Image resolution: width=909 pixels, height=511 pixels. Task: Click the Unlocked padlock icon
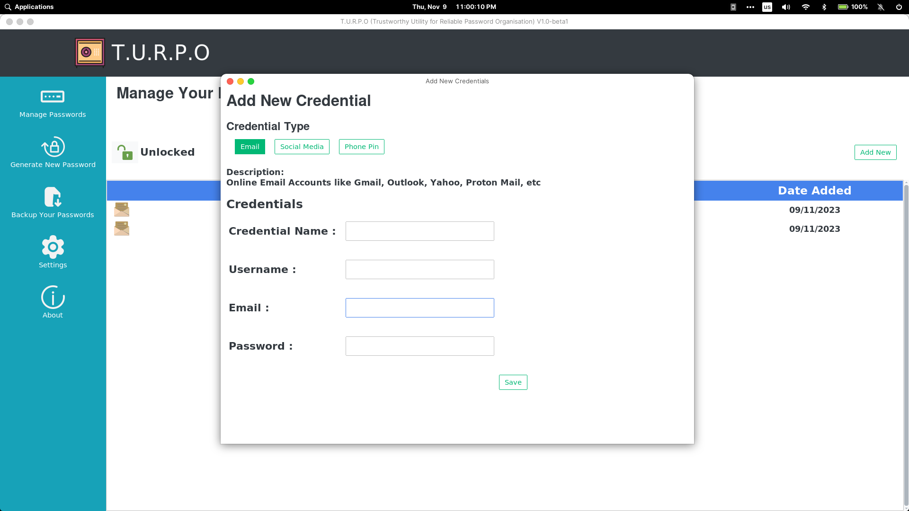pos(124,151)
